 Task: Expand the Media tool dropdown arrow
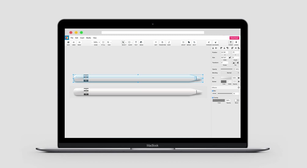[143, 42]
